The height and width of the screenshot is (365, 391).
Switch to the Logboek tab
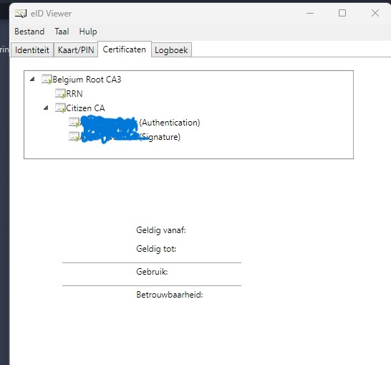coord(171,50)
